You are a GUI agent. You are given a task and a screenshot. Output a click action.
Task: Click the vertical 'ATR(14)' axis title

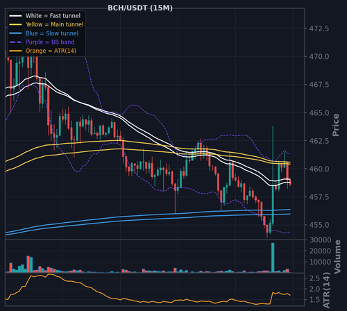(326, 290)
